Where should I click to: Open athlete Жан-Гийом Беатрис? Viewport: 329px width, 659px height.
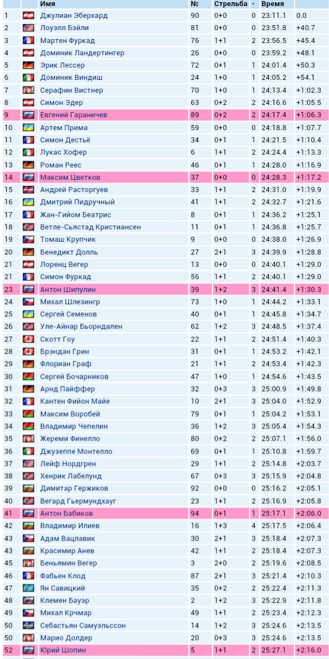(75, 215)
